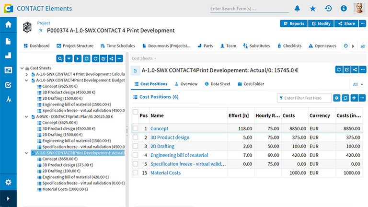Refresh the Cost Positions table

tap(345, 98)
